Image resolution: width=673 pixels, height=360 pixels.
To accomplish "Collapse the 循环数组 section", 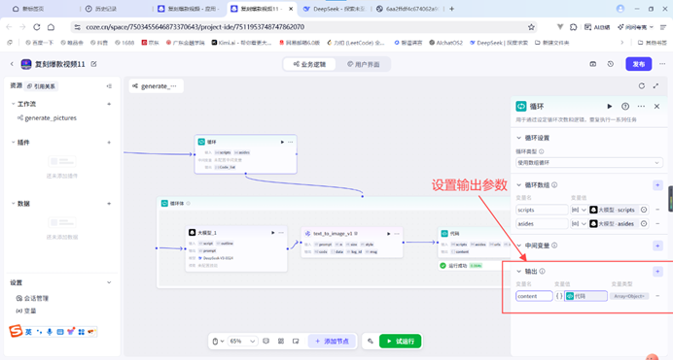I will (518, 185).
